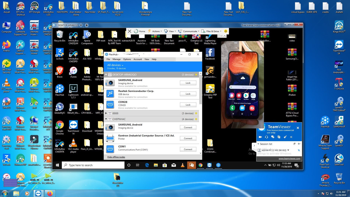350x197 pixels.
Task: Open the Manage menu in FlexiHub
Action: click(x=116, y=59)
